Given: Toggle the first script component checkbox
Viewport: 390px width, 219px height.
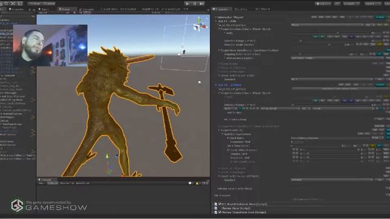Looking at the screenshot, I should (x=220, y=204).
